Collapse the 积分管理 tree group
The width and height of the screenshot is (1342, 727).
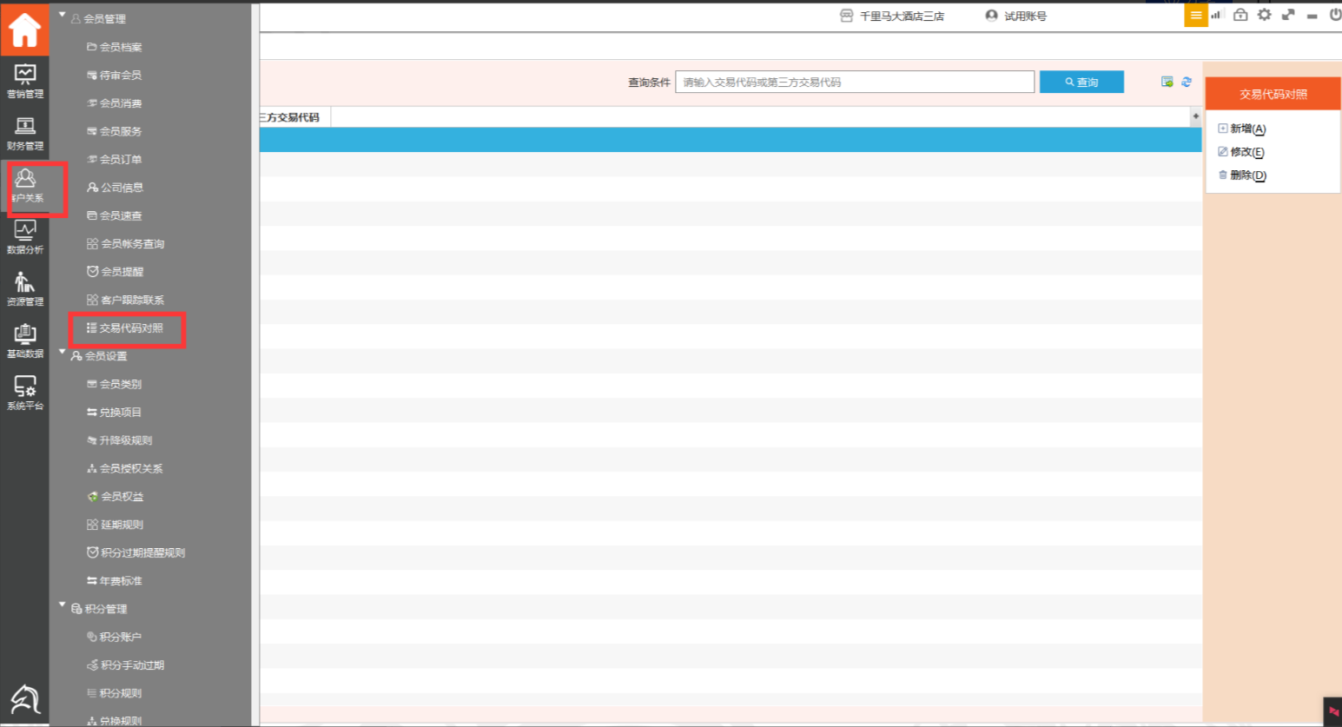pyautogui.click(x=63, y=605)
